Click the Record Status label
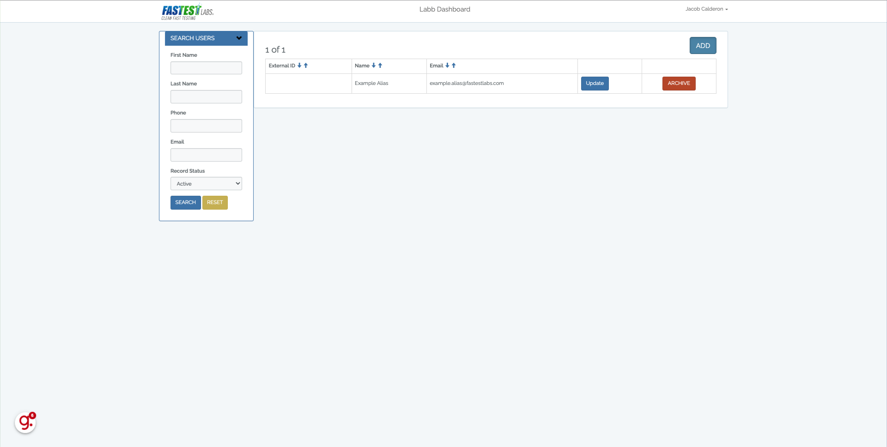The height and width of the screenshot is (447, 887). (x=188, y=171)
